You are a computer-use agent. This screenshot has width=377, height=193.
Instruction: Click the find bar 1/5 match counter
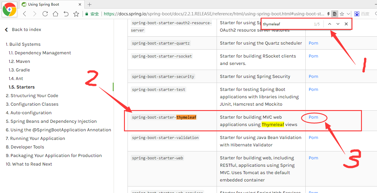coord(317,24)
